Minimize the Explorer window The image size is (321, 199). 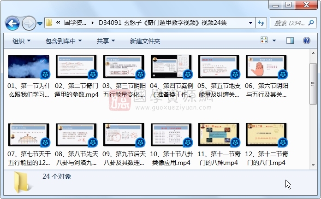[x=275, y=5]
